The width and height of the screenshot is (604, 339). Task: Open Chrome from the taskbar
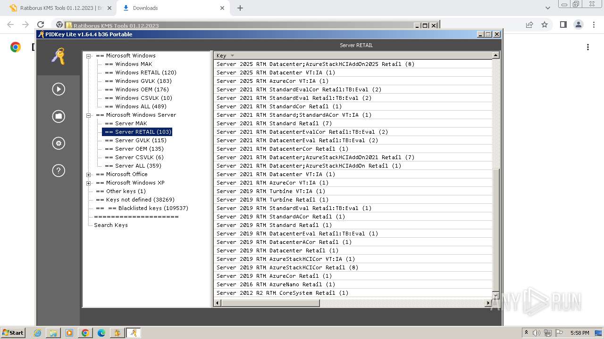(x=85, y=333)
